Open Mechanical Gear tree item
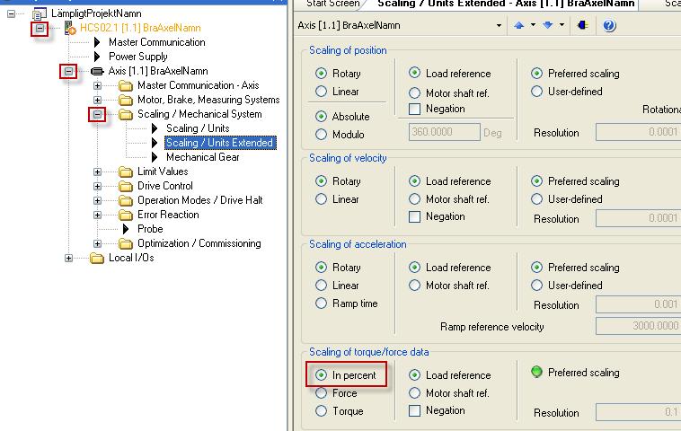 click(x=202, y=157)
